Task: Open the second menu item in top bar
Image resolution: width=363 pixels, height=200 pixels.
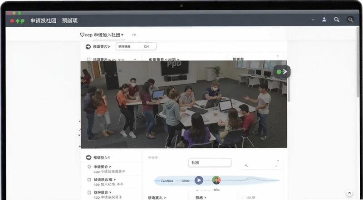Action: (x=70, y=20)
